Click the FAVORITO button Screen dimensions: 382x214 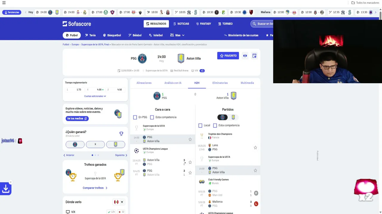(228, 56)
